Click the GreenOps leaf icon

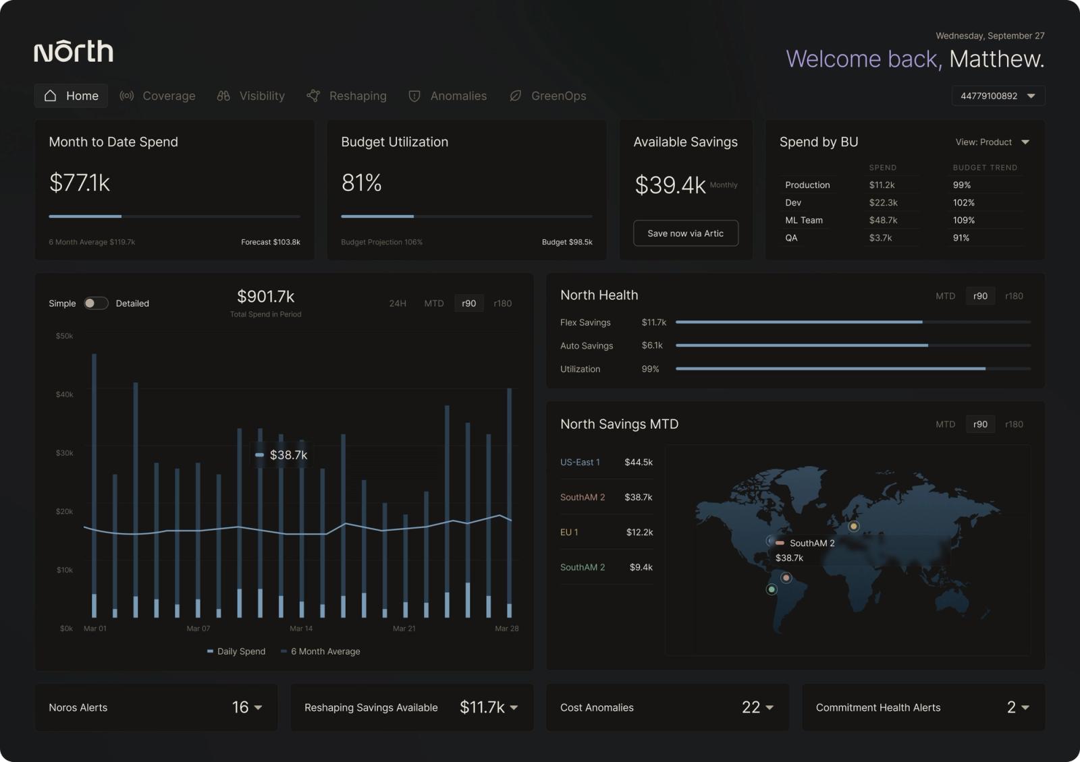click(x=516, y=96)
